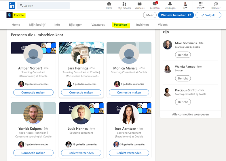Open Mike Gommans' name link

pos(186,43)
